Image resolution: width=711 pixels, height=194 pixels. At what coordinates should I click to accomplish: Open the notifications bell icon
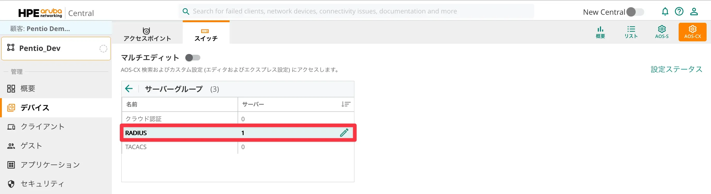click(x=665, y=12)
